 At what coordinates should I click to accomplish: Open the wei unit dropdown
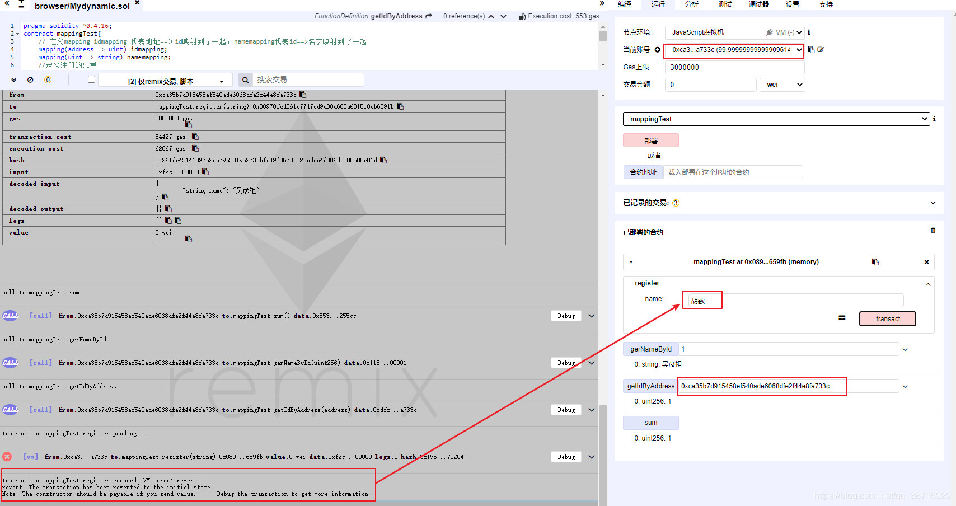(782, 85)
